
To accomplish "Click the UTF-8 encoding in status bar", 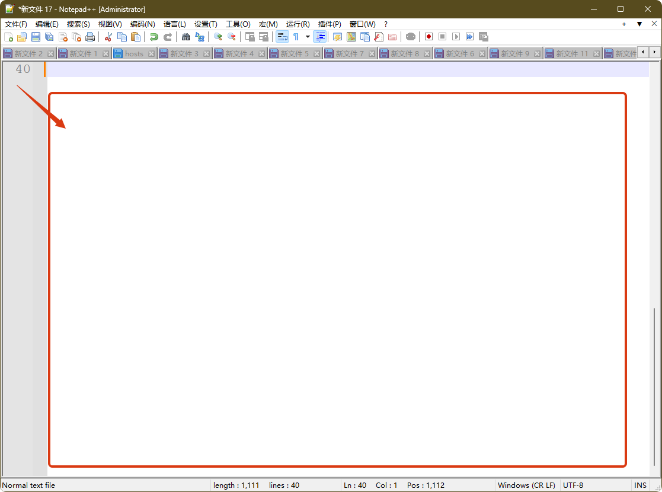I will click(573, 485).
